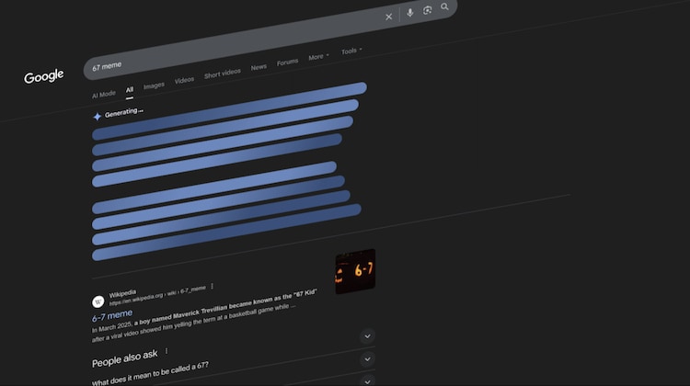
Task: Select the Short videos tab
Action: (222, 74)
